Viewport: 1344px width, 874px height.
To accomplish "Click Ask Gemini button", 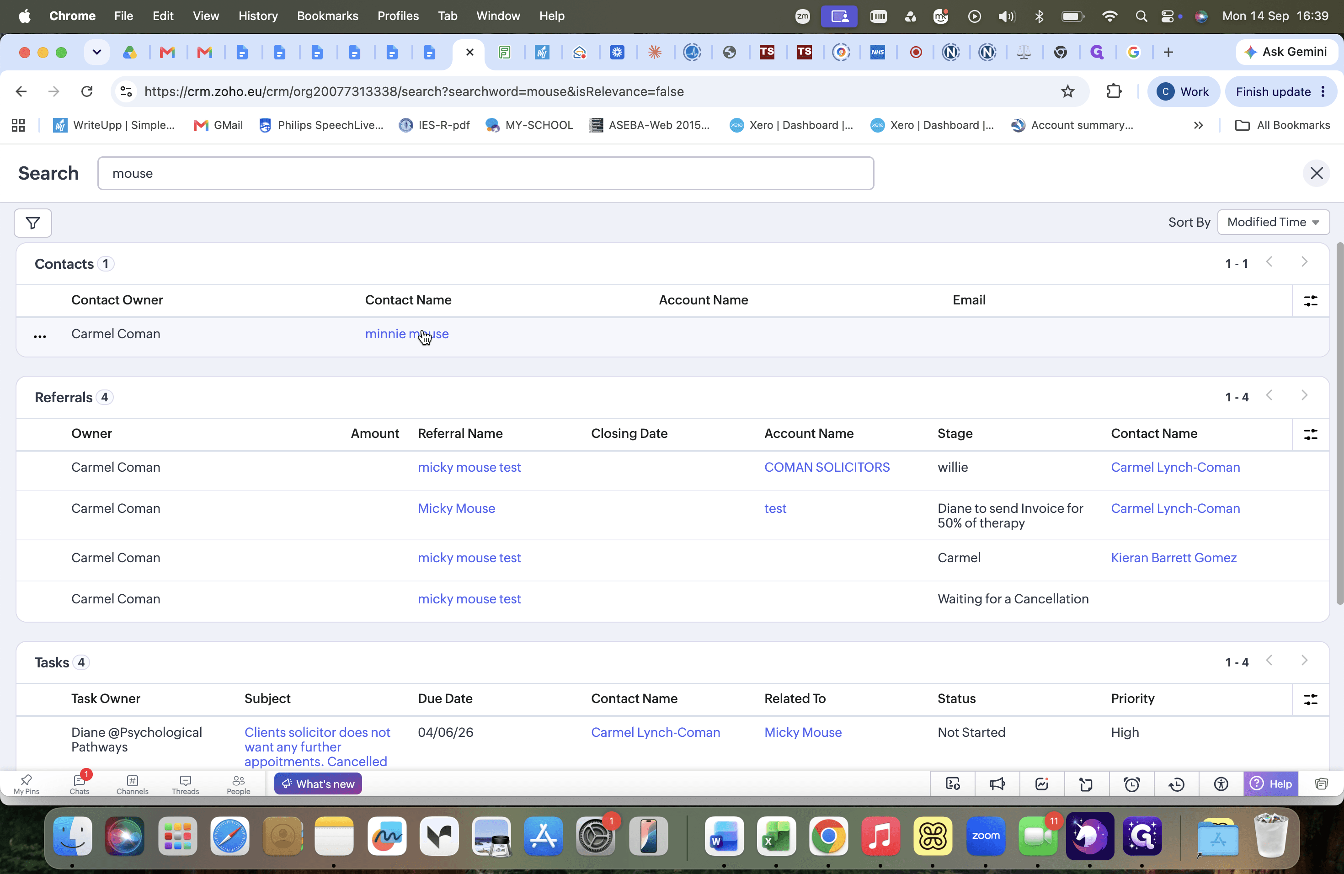I will coord(1286,52).
